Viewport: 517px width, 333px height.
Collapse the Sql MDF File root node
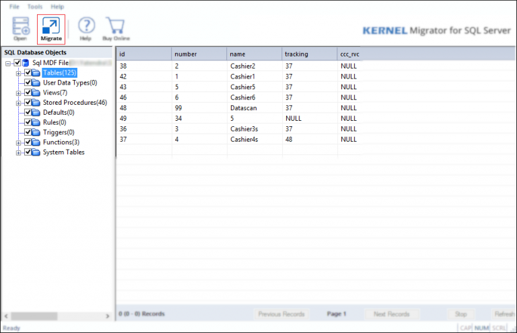[8, 63]
